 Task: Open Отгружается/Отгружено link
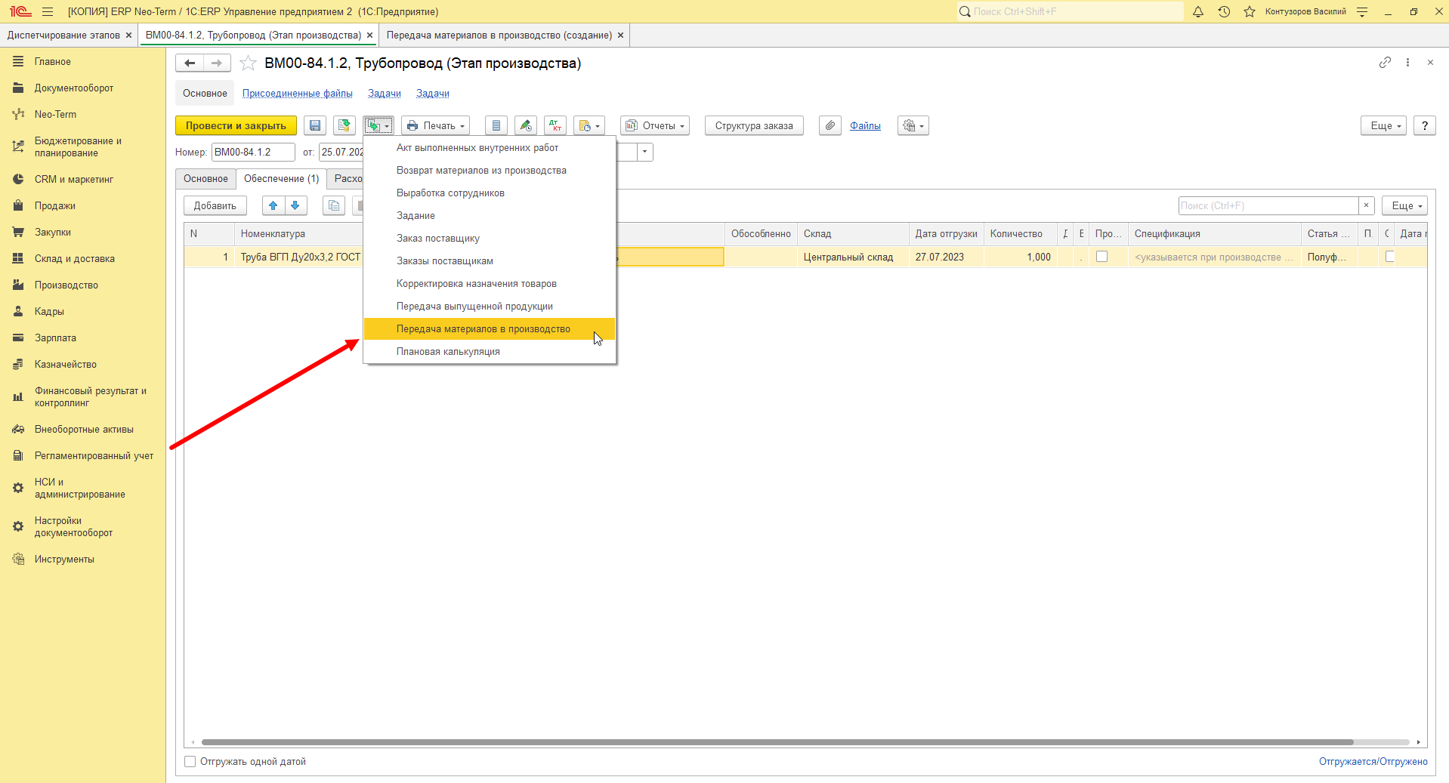click(1373, 761)
